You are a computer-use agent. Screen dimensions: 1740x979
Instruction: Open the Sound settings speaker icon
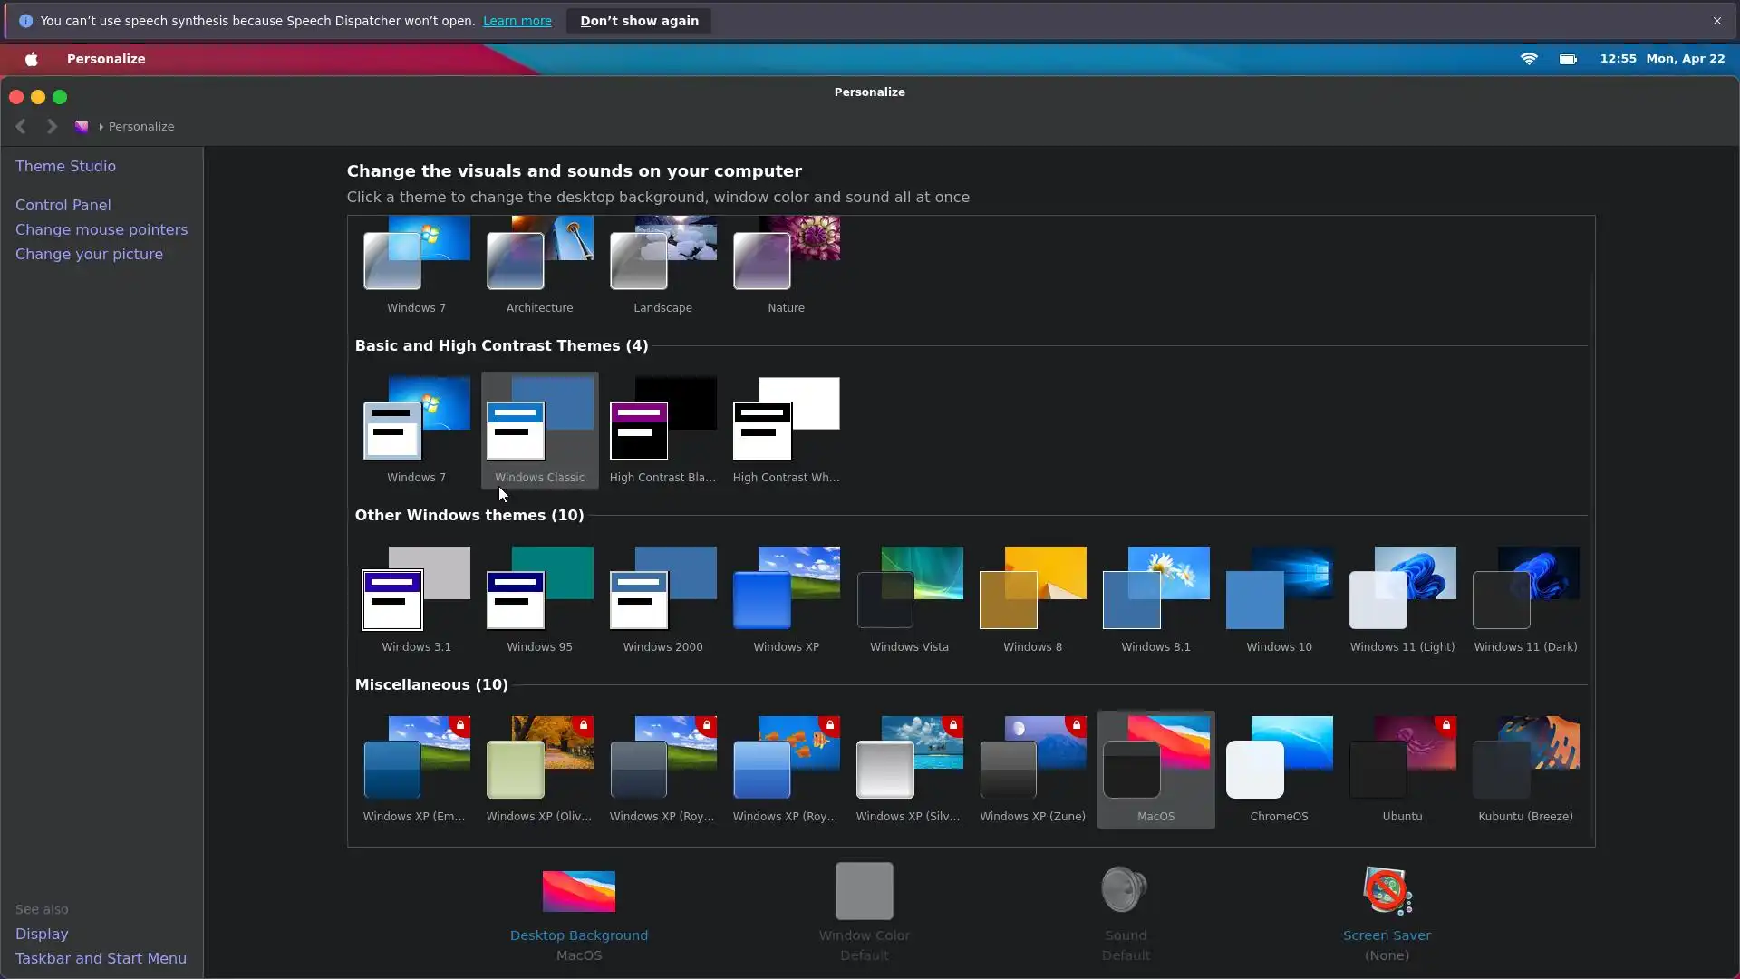tap(1125, 891)
